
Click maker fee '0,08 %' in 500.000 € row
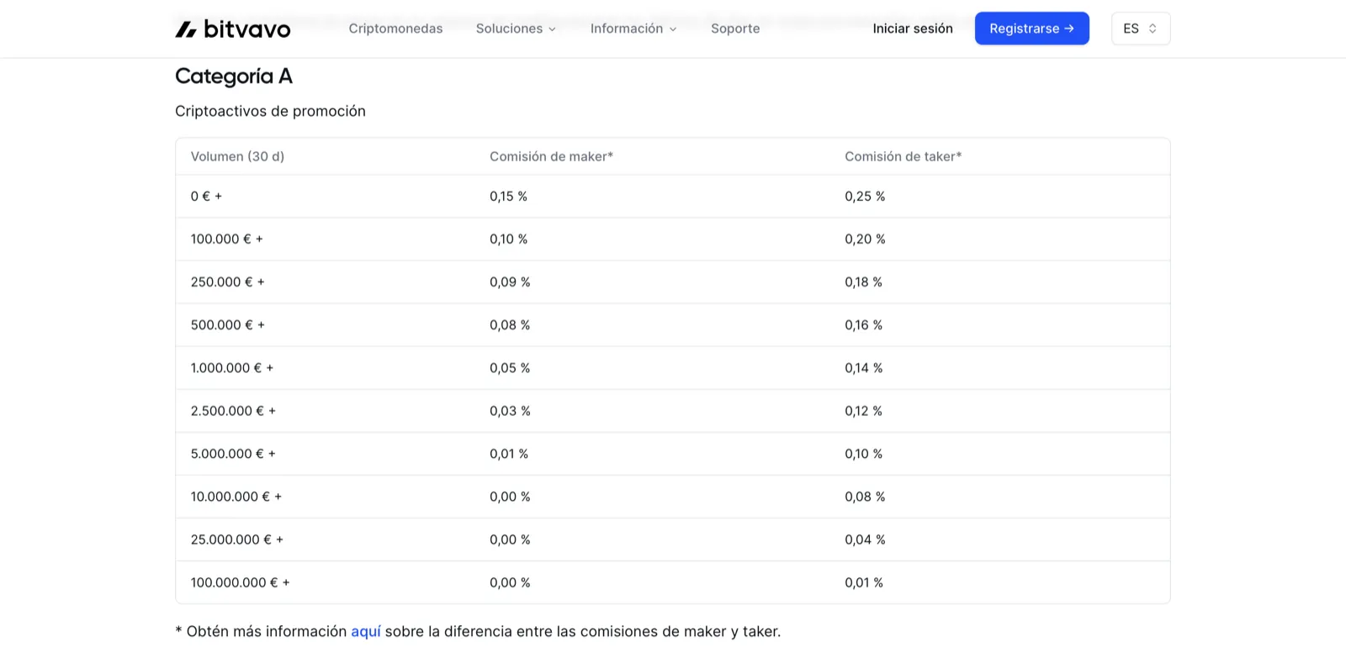510,324
